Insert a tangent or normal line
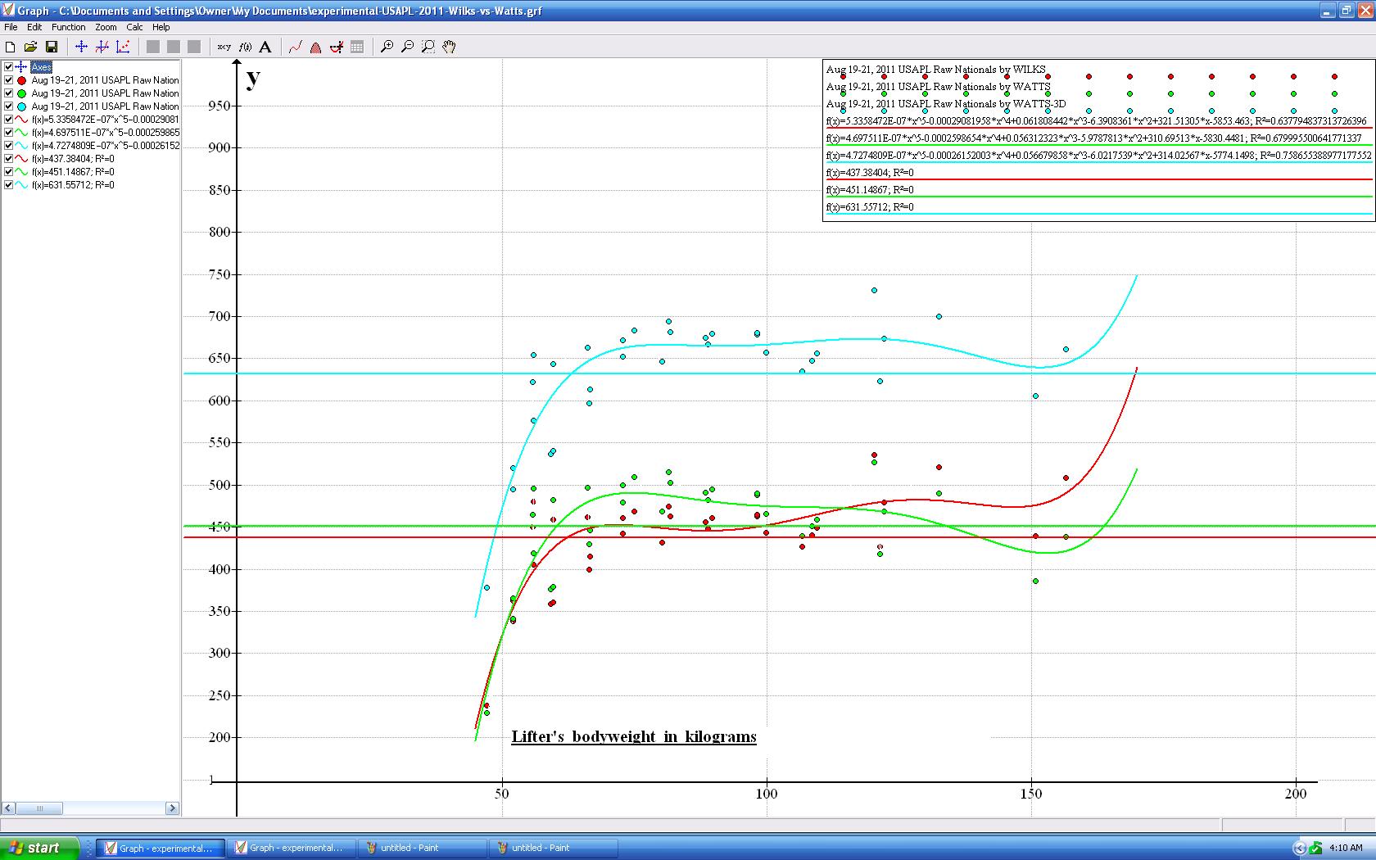 click(x=336, y=47)
